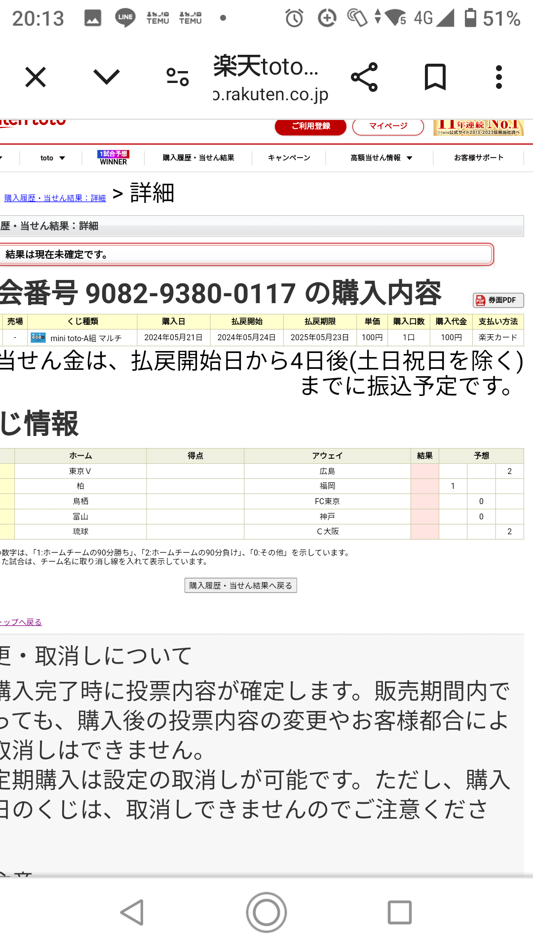The height and width of the screenshot is (948, 533).
Task: Bookmark this page with bookmark icon
Action: coord(435,77)
